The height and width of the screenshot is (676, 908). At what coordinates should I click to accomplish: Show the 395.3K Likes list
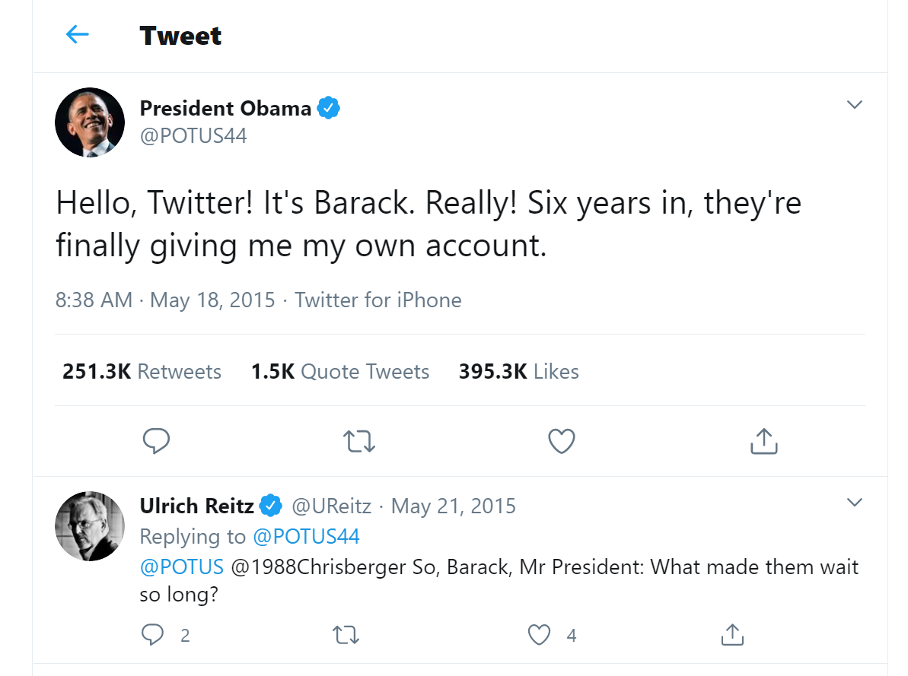[x=518, y=372]
